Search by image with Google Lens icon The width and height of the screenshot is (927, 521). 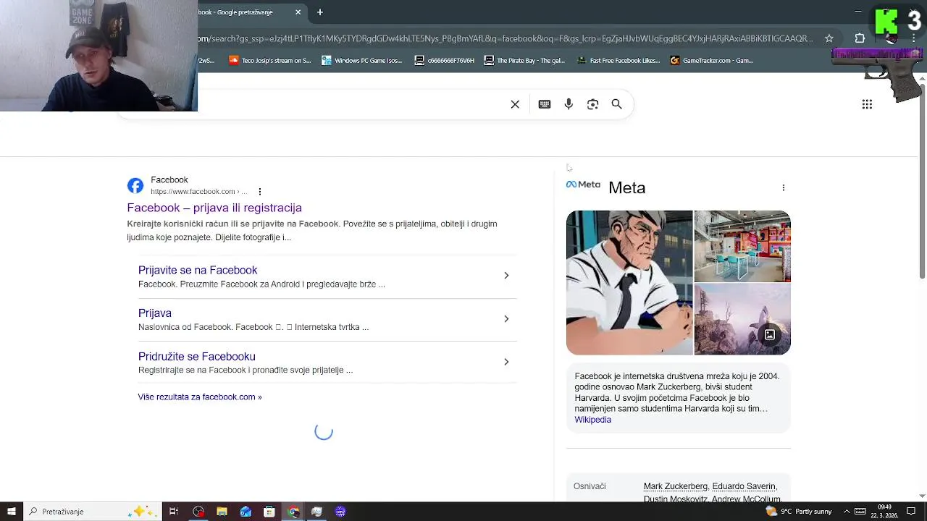click(x=592, y=104)
